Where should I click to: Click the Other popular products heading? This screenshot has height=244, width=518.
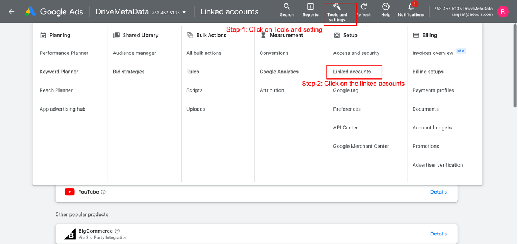(x=81, y=215)
